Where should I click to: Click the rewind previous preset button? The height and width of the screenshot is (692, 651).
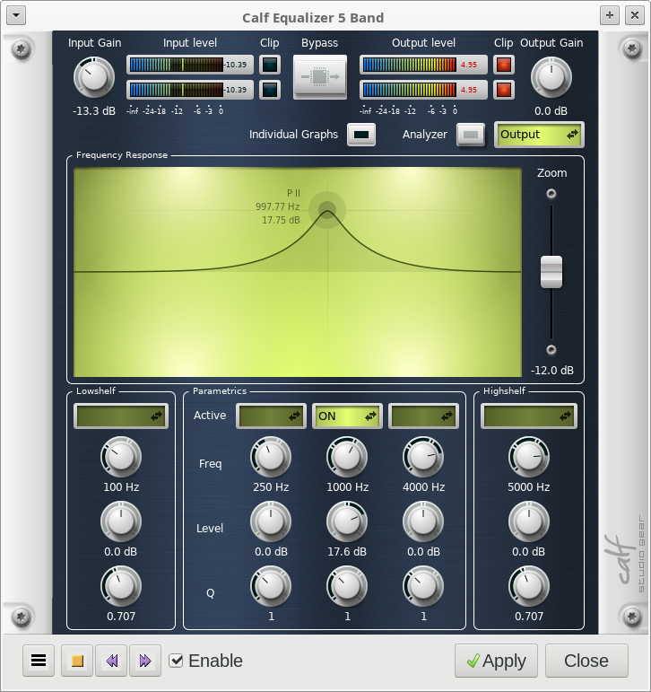pos(111,661)
